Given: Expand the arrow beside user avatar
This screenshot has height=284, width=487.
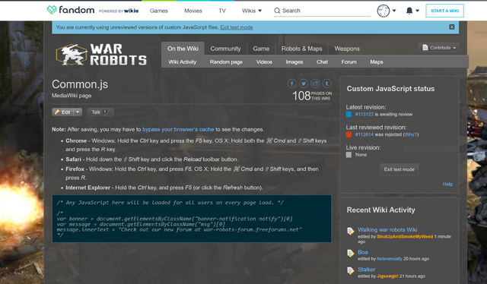Looking at the screenshot, I should tap(394, 11).
